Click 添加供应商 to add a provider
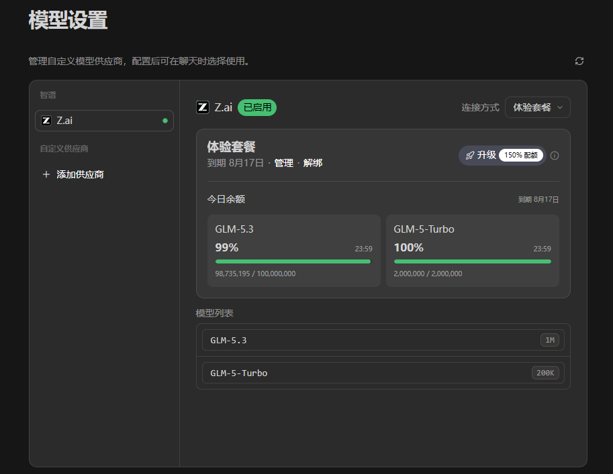613x474 pixels. point(80,174)
